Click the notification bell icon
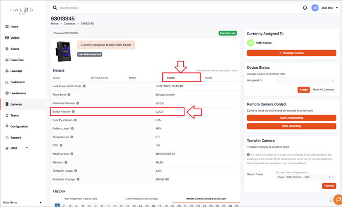Viewport: 342px width, 207px height. click(305, 8)
